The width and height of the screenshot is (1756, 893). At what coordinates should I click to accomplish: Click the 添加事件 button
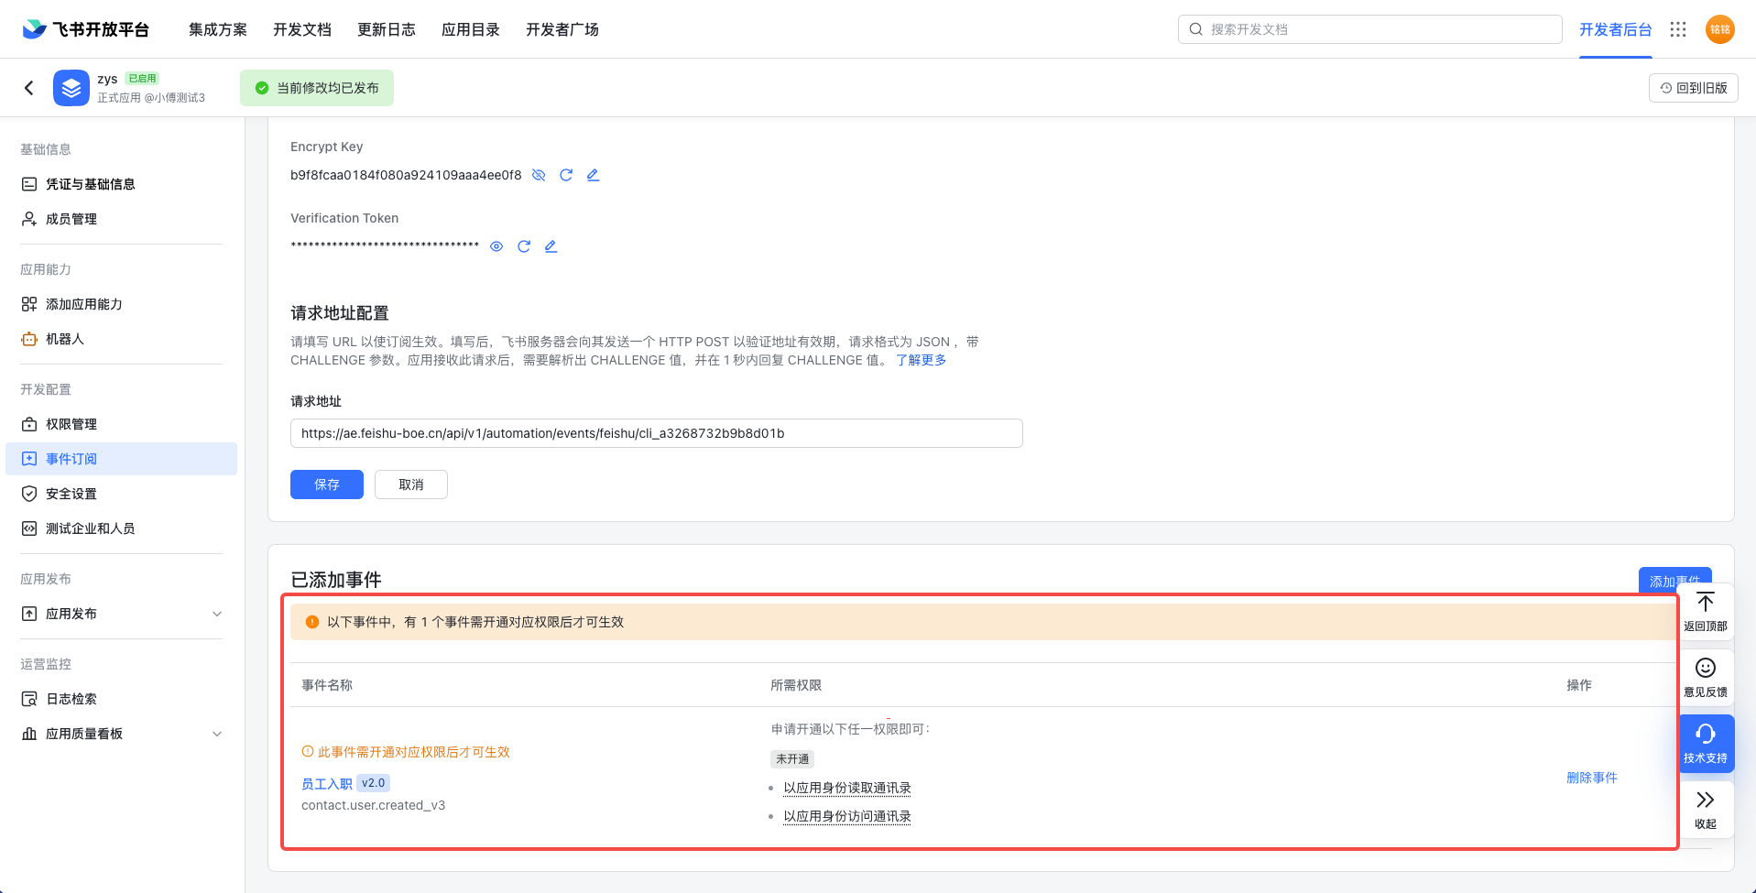coord(1675,580)
